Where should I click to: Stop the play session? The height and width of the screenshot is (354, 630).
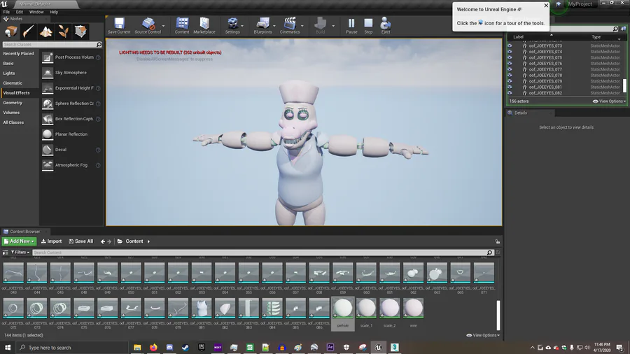[368, 25]
